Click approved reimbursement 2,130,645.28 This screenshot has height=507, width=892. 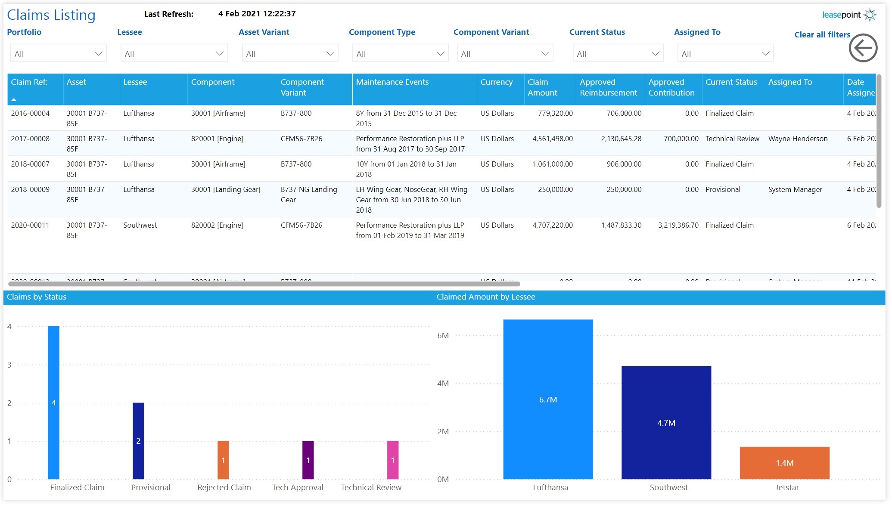[x=621, y=139]
